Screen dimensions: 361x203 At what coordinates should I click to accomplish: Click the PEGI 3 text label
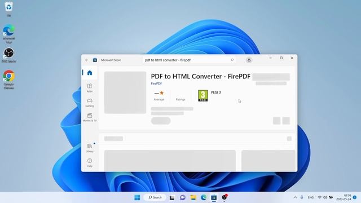click(x=216, y=92)
